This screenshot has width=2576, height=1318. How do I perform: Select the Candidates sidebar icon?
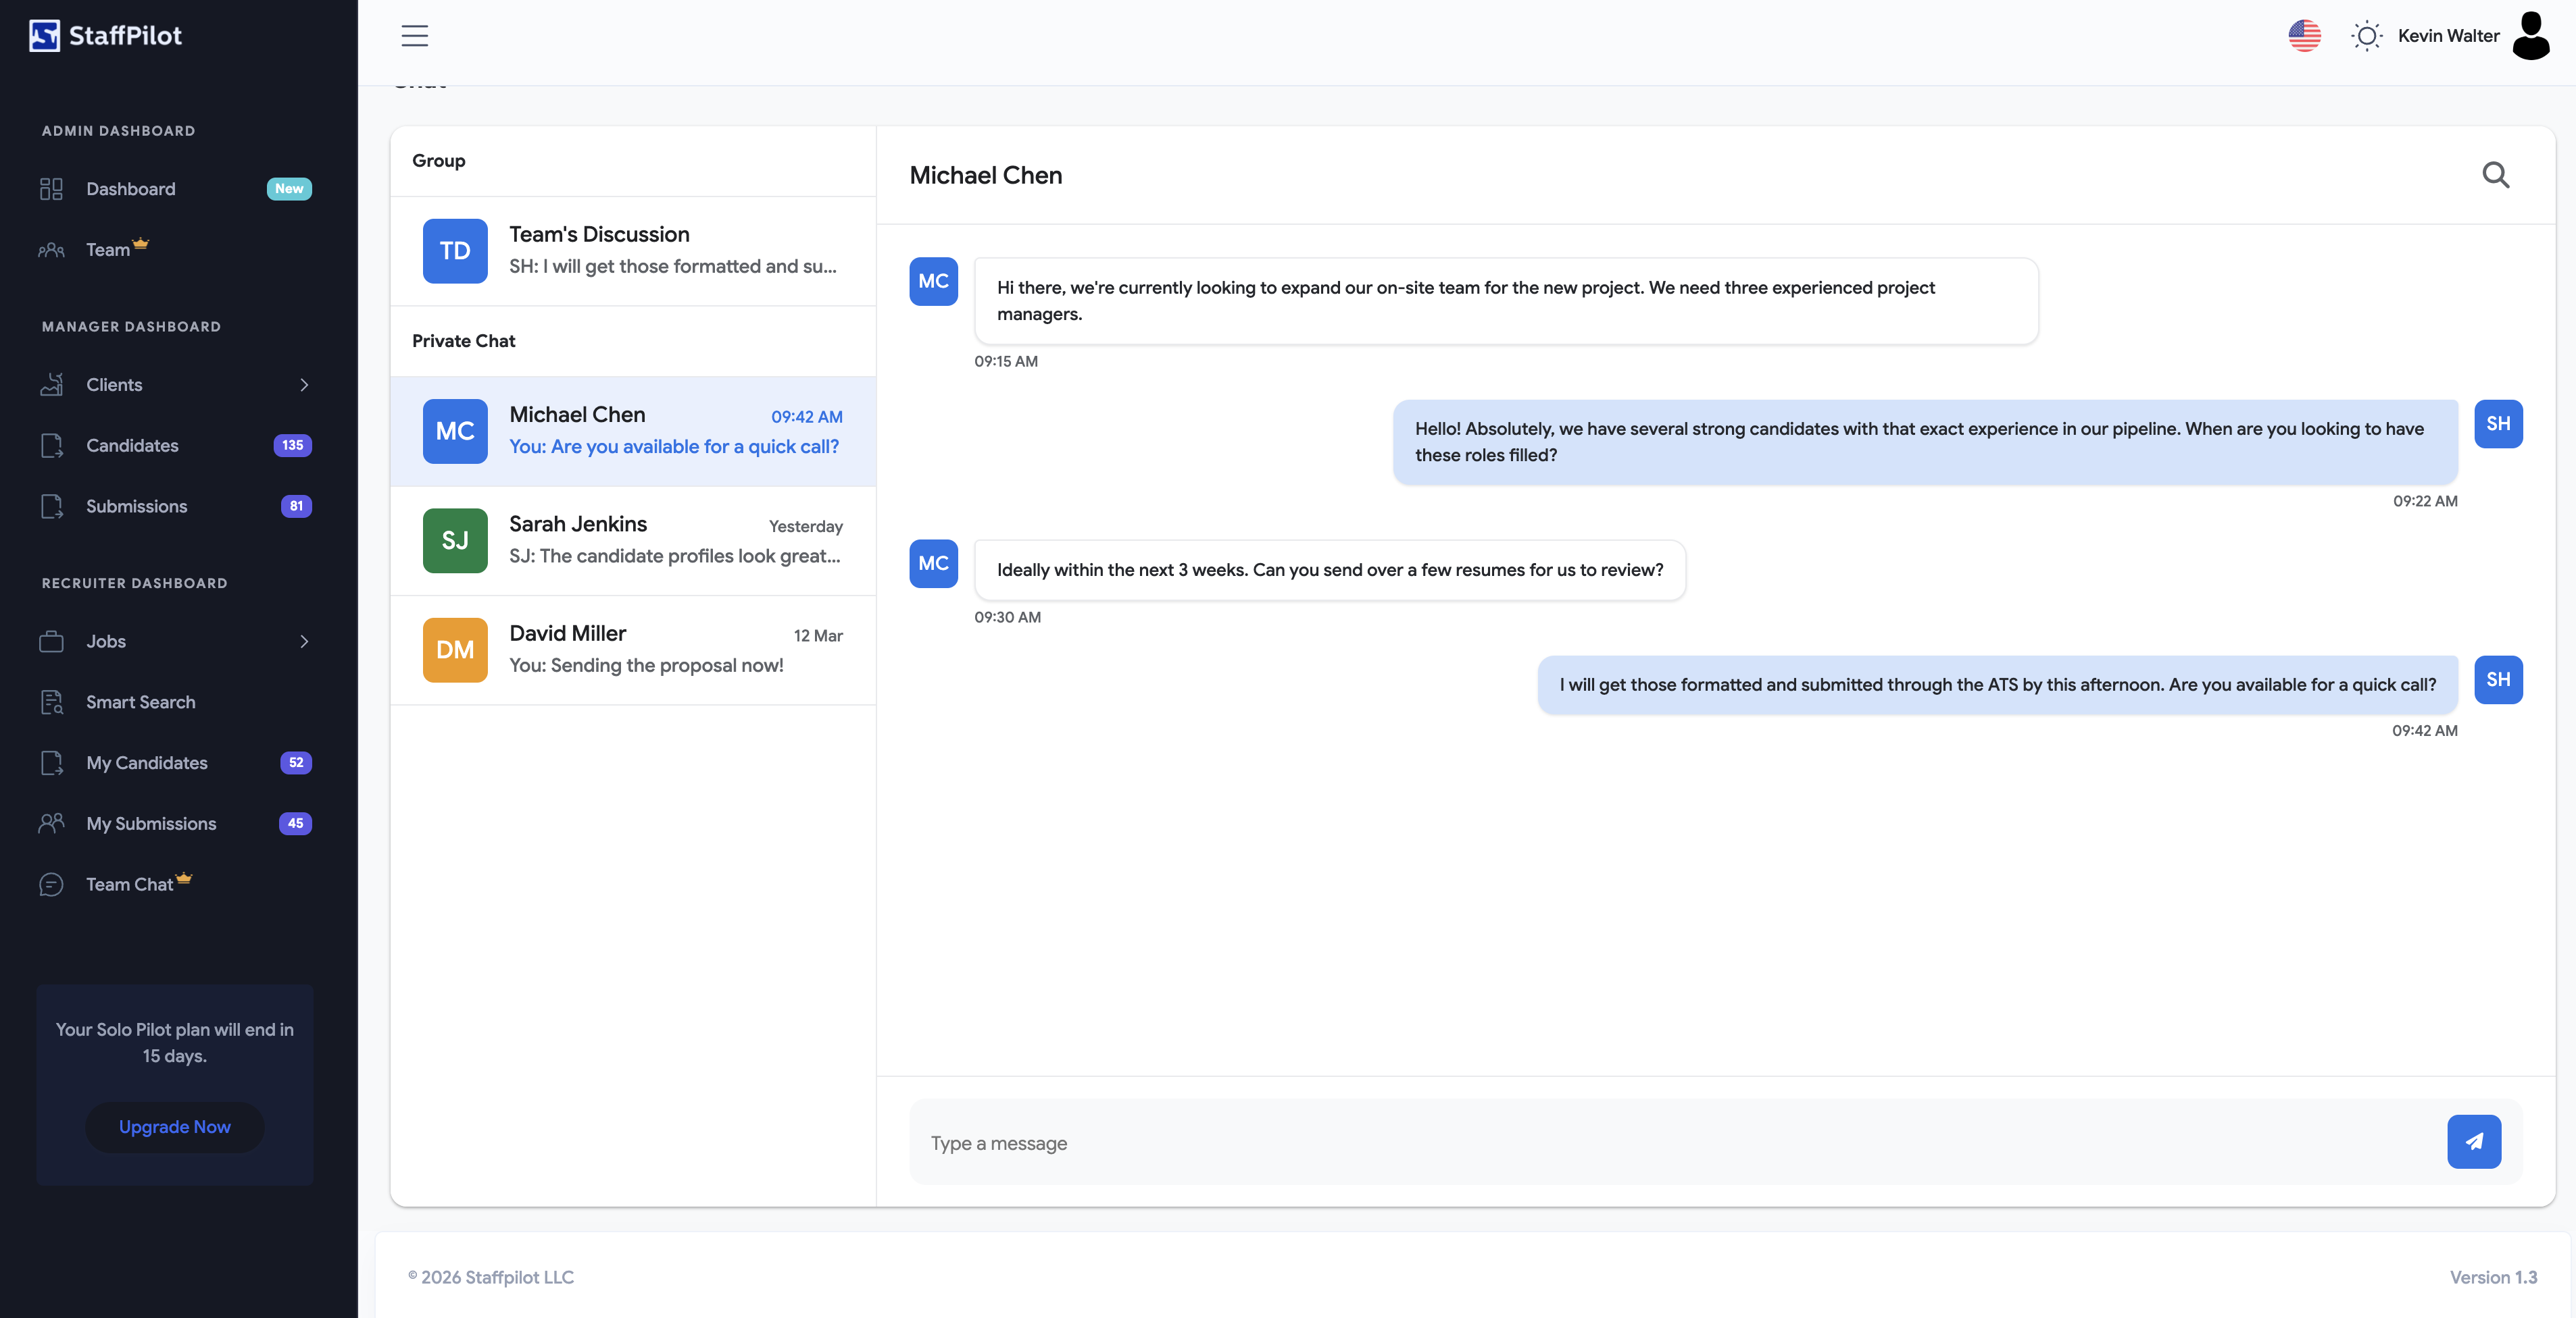click(x=52, y=446)
